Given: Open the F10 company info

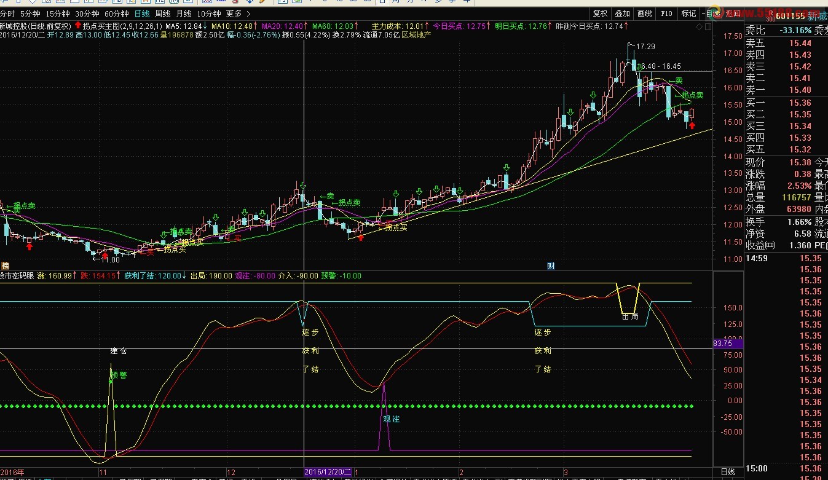Looking at the screenshot, I should pyautogui.click(x=666, y=14).
